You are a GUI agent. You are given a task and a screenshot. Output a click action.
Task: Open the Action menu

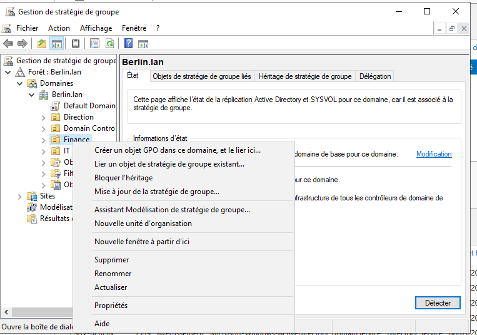pyautogui.click(x=59, y=28)
